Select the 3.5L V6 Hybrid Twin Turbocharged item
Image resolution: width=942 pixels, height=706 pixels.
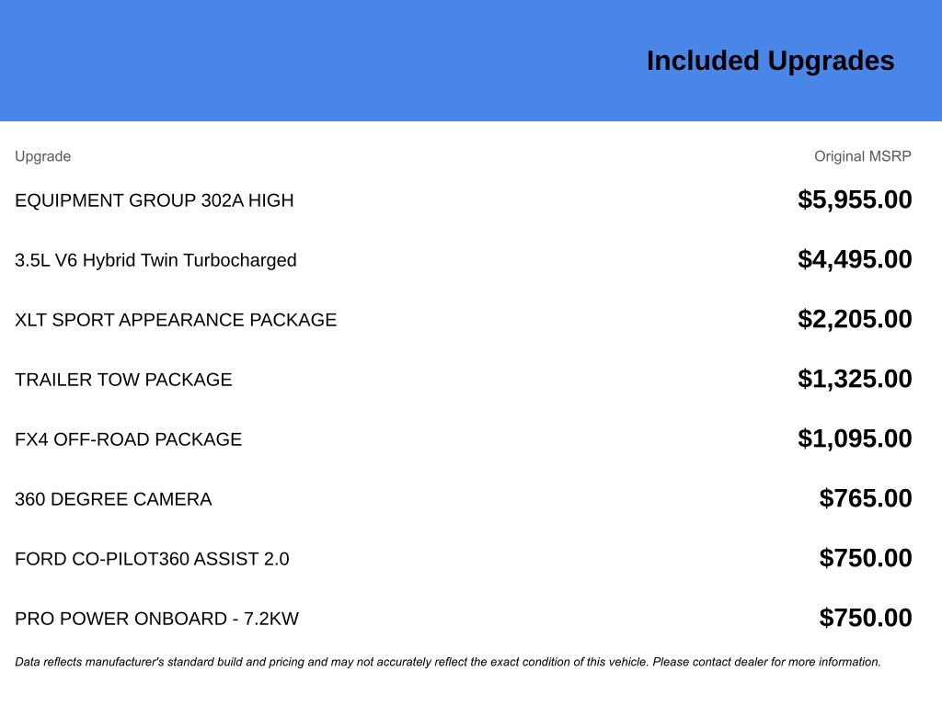coord(155,260)
